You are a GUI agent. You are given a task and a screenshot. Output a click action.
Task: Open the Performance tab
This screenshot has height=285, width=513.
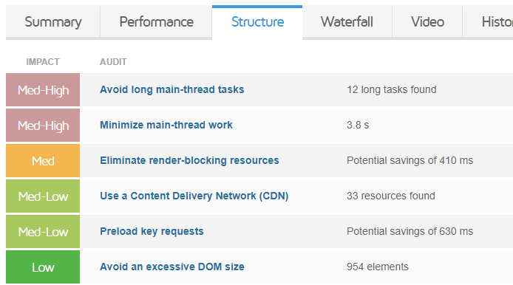pyautogui.click(x=156, y=22)
